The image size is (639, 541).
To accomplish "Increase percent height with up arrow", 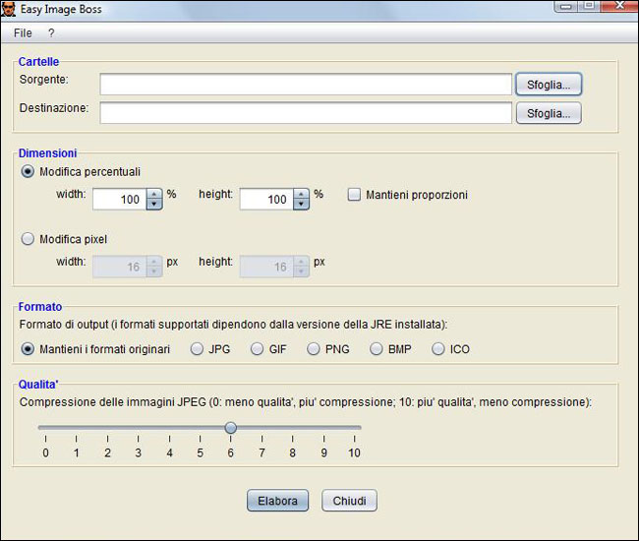I will [302, 194].
